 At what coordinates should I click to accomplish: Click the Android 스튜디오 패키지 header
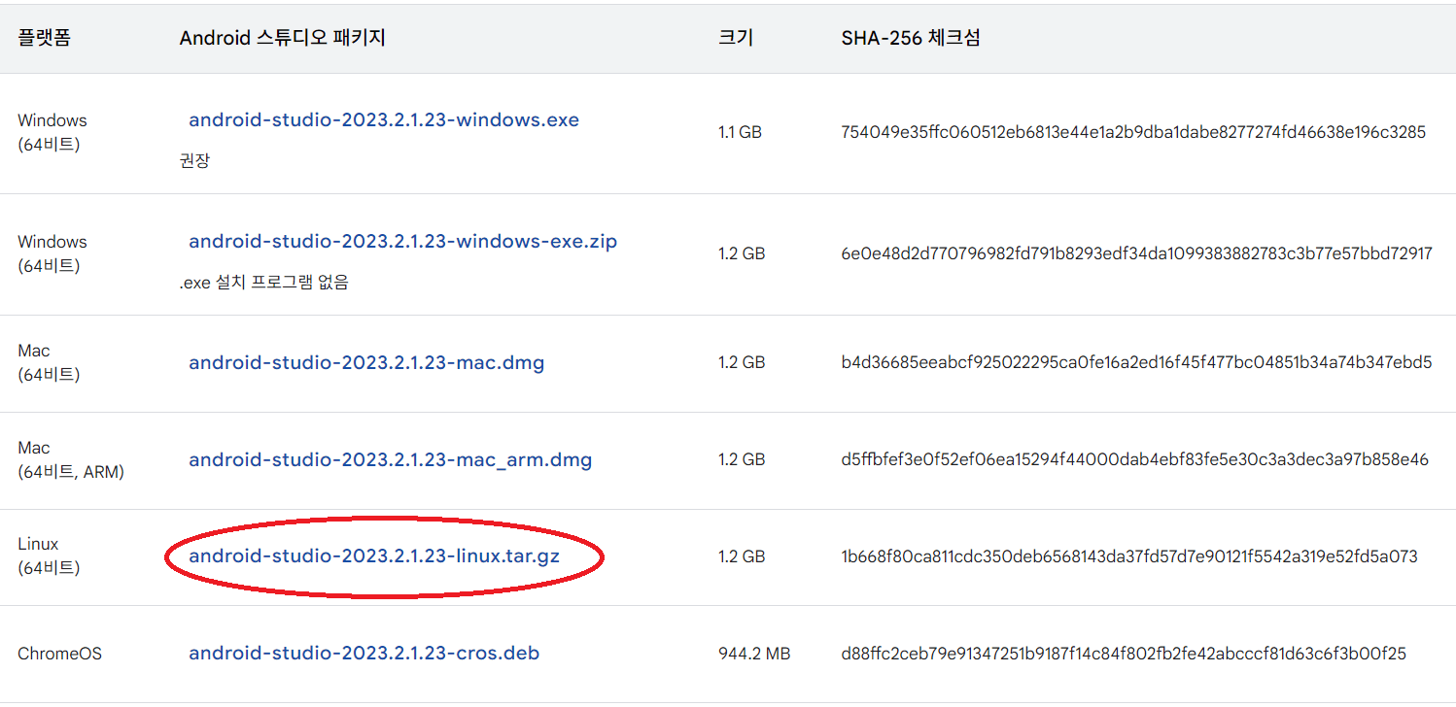[x=283, y=39]
